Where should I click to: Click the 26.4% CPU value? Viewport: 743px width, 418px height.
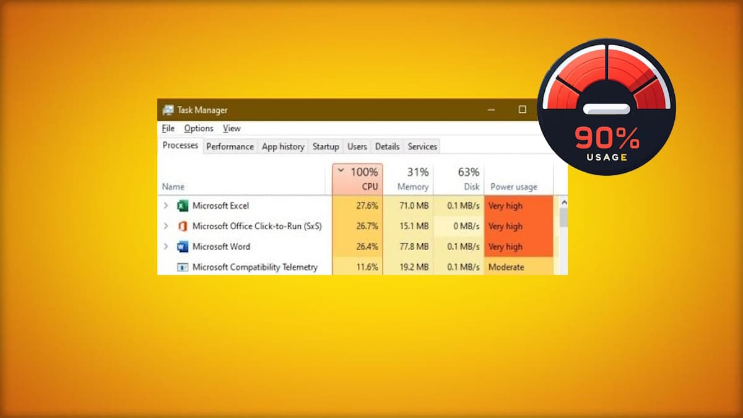(367, 246)
